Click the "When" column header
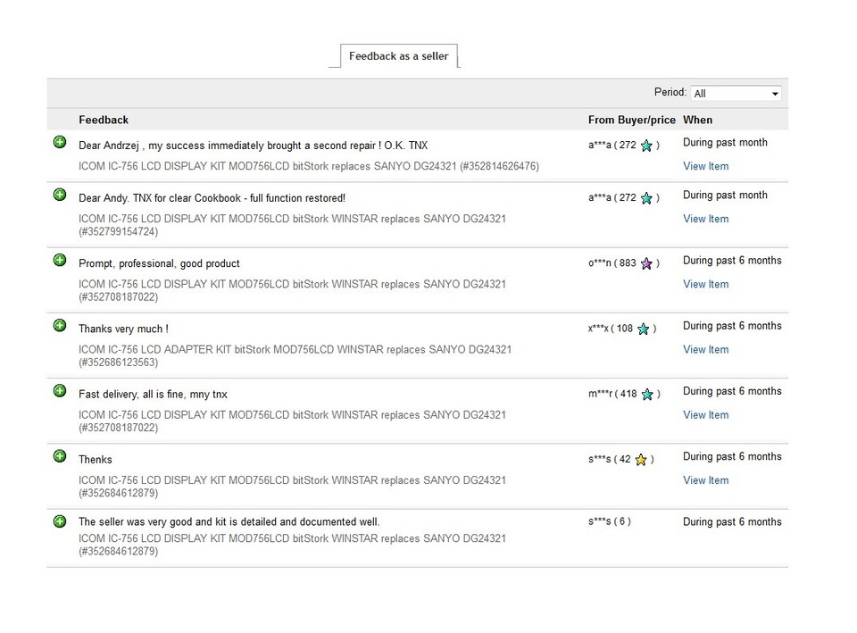Screen dimensions: 857x633 (x=697, y=120)
